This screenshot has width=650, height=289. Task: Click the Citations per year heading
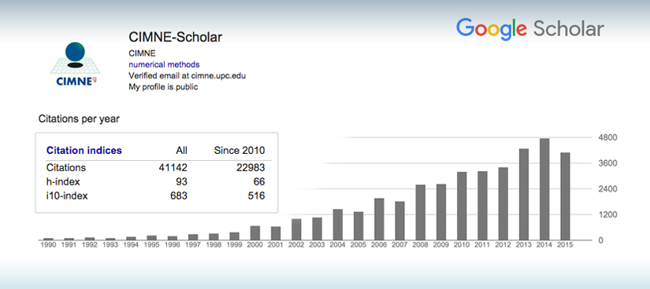click(x=79, y=119)
